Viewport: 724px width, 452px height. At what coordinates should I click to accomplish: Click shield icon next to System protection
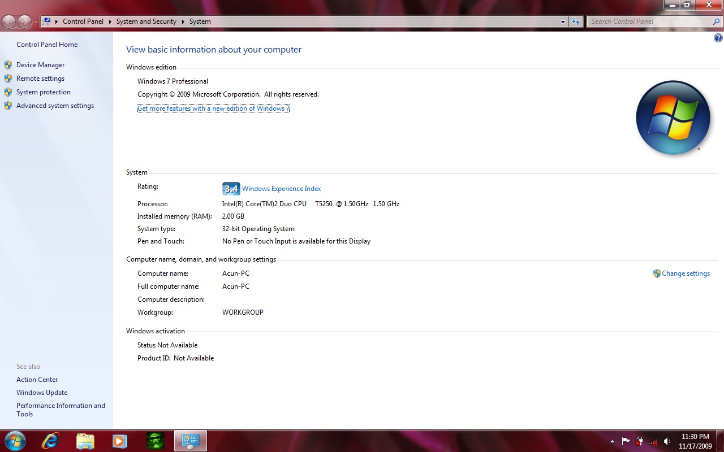click(8, 92)
